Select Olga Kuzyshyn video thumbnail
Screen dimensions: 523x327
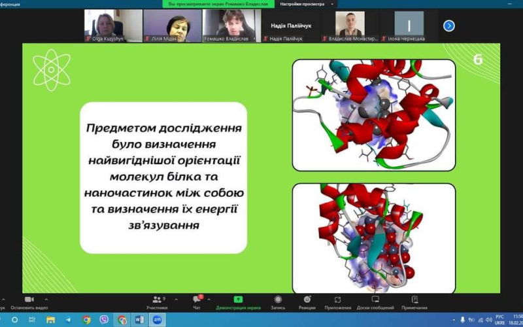pyautogui.click(x=113, y=26)
